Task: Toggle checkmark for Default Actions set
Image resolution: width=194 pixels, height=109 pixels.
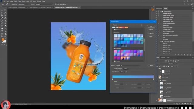Action: 156,11
